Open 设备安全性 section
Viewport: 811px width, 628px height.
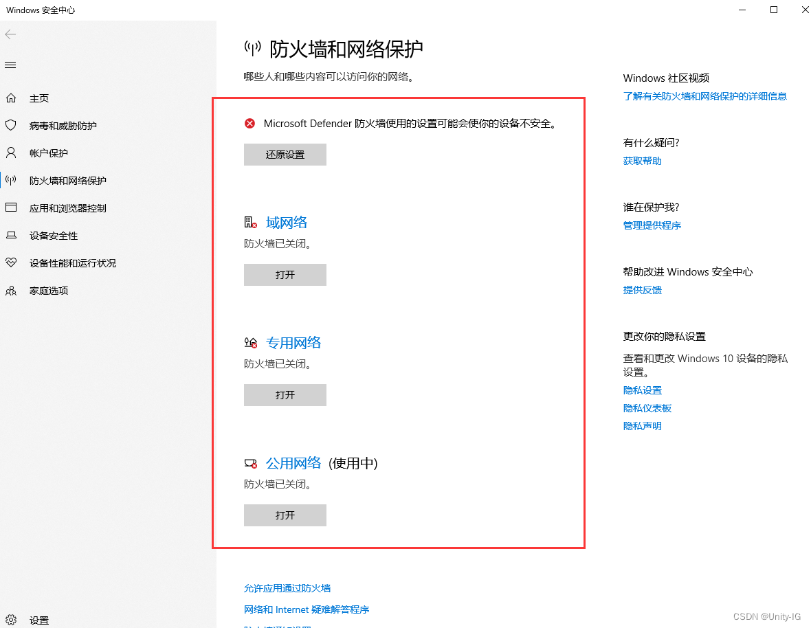click(x=54, y=236)
